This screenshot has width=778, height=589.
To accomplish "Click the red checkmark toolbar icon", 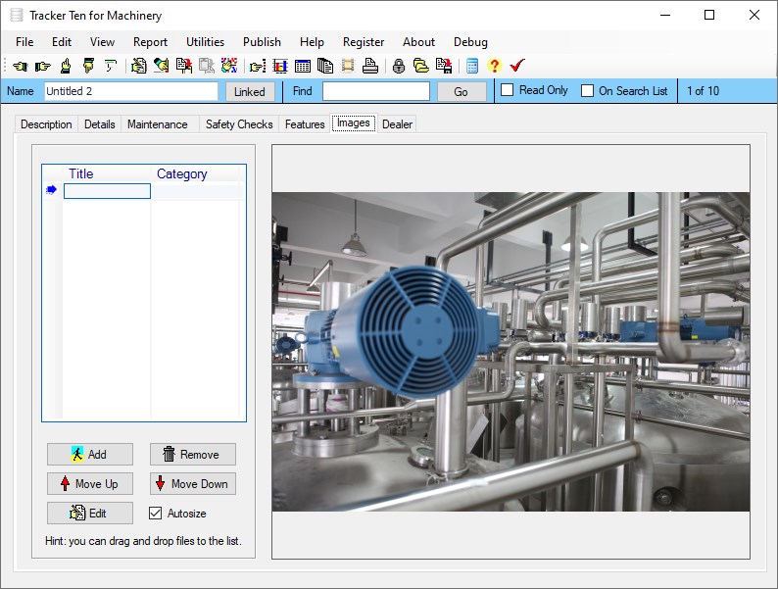I will (517, 67).
